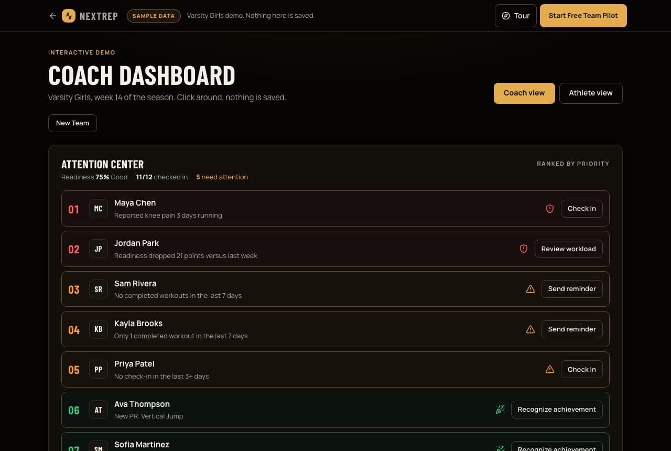Click the '11/12 checked in' stat
The image size is (671, 451).
pyautogui.click(x=162, y=177)
